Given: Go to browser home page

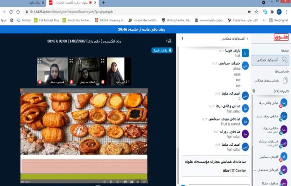Looking at the screenshot, I should point(18,12).
